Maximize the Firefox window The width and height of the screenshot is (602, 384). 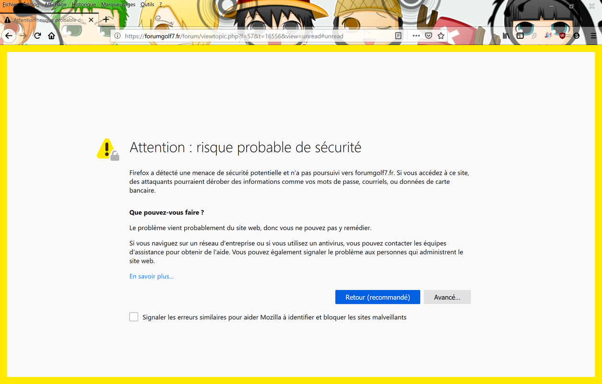coord(571,6)
